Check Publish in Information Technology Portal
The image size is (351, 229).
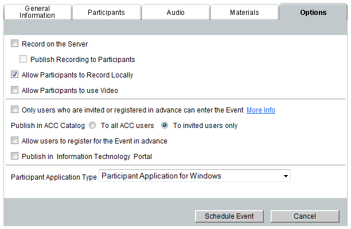pos(14,156)
